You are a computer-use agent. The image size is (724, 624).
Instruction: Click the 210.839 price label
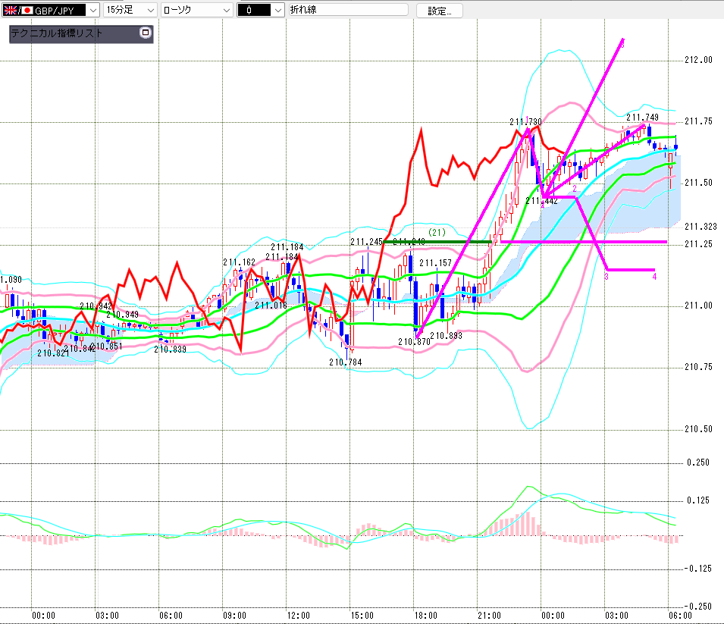[170, 350]
